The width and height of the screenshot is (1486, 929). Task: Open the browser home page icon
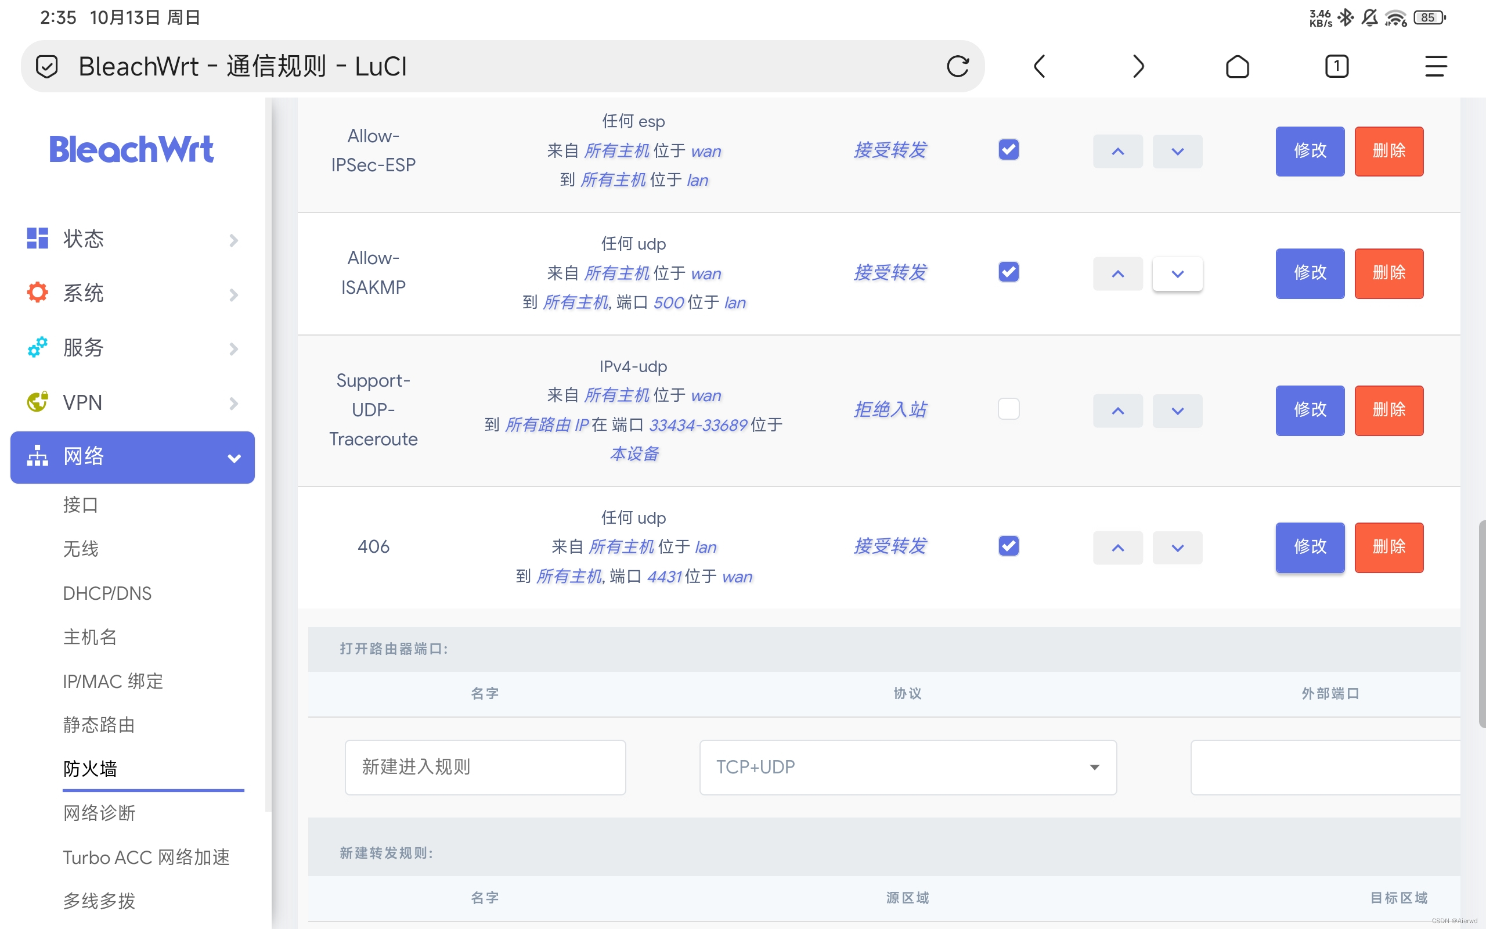[x=1238, y=66]
